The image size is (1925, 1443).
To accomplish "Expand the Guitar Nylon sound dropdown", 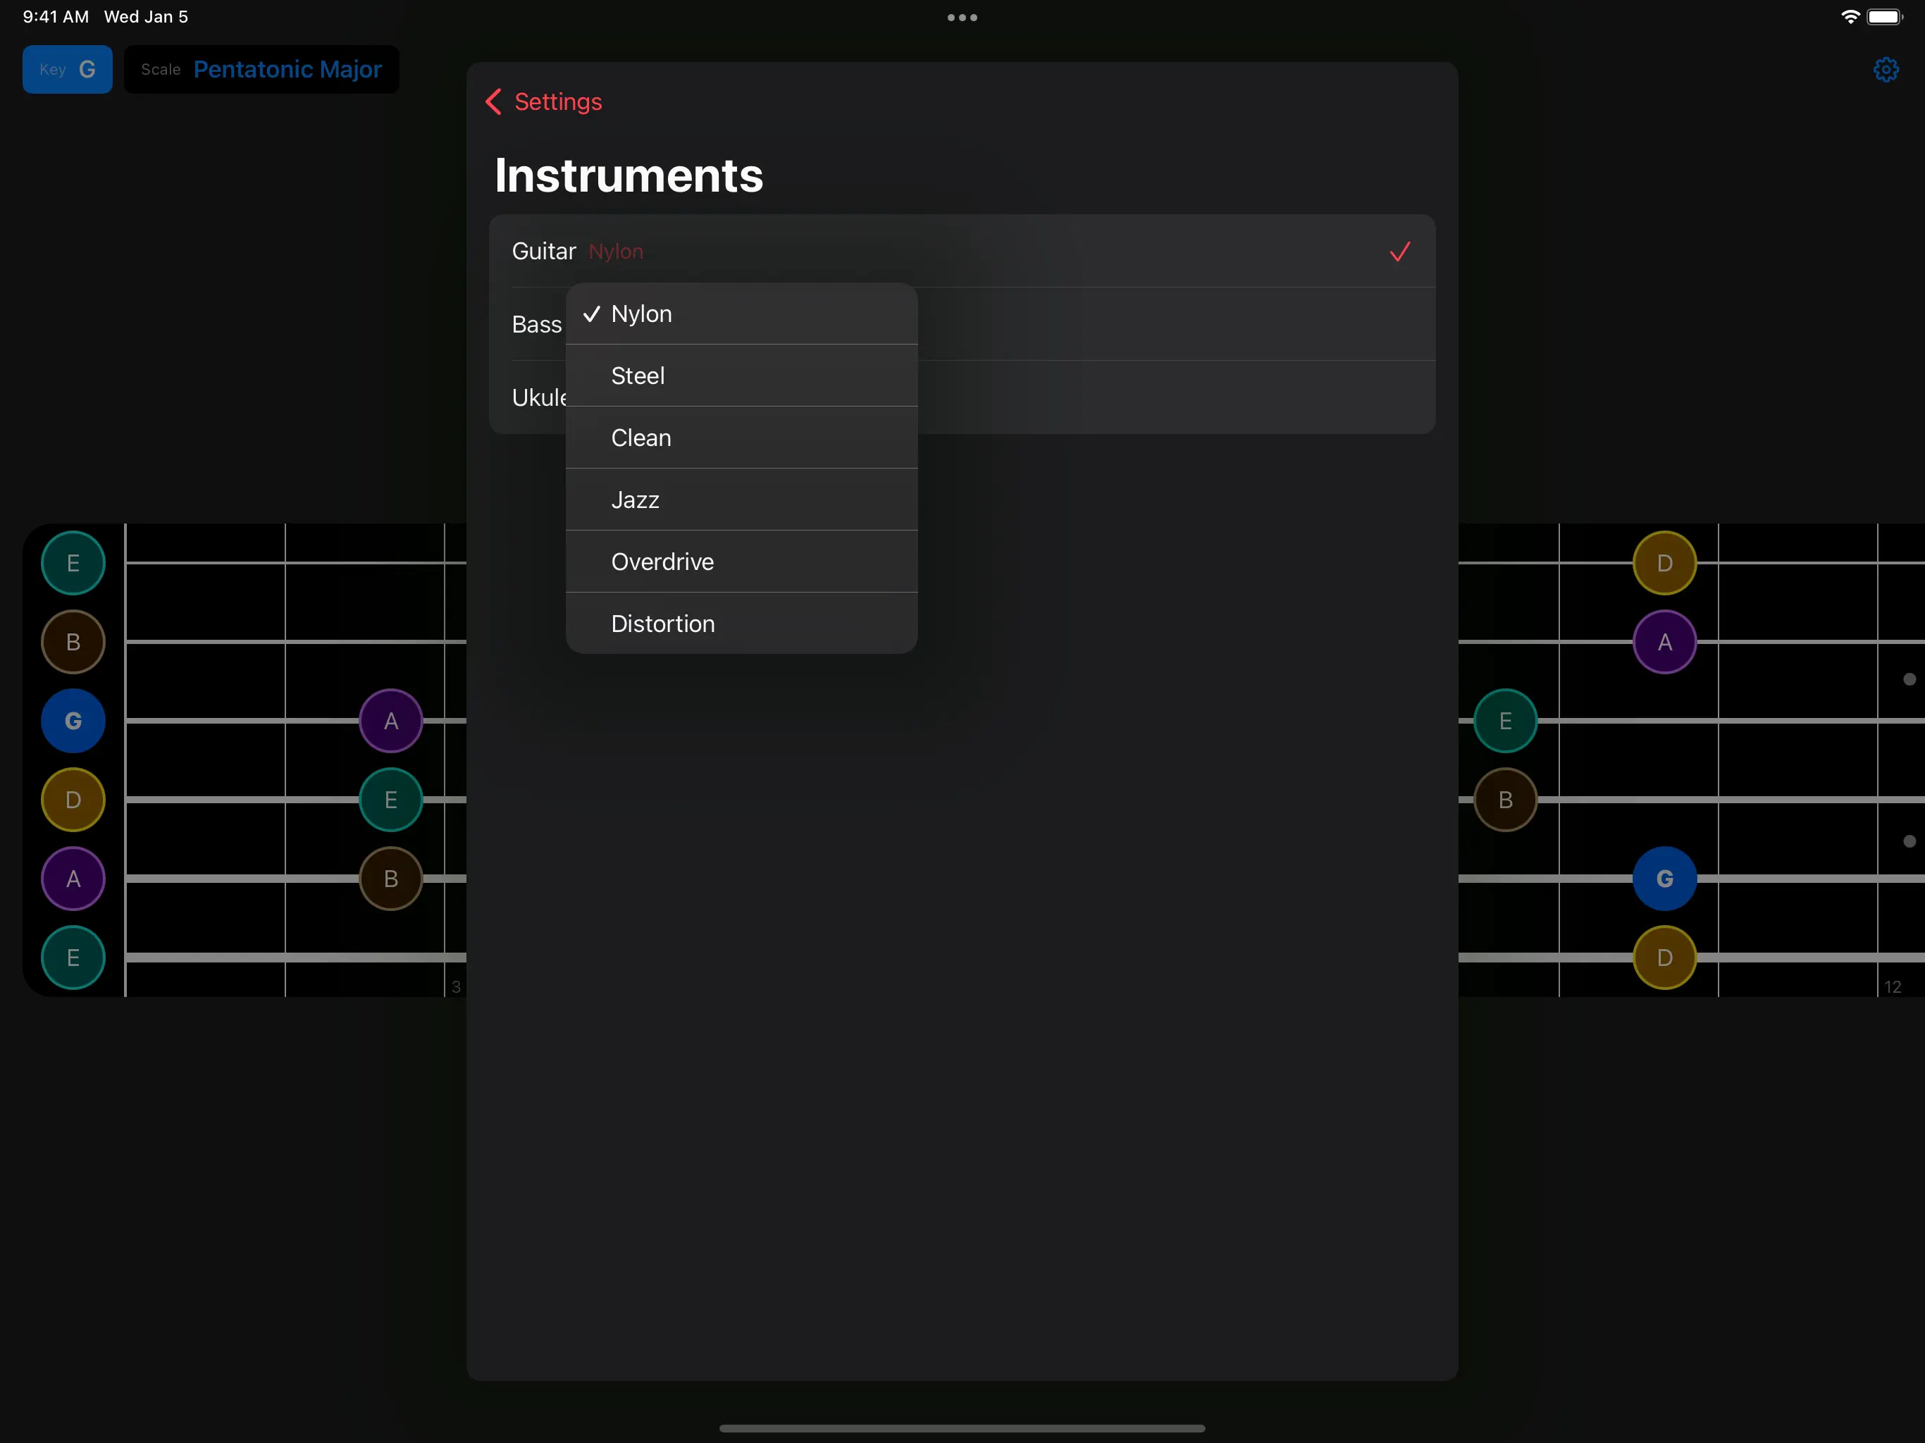I will tap(615, 252).
